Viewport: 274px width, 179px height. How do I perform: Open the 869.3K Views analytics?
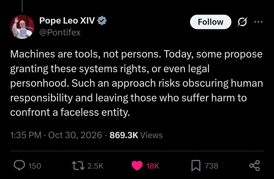(136, 135)
